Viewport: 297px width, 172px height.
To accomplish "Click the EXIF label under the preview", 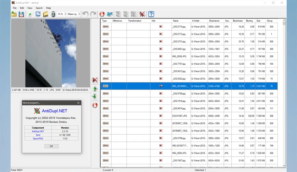I will pos(58,90).
